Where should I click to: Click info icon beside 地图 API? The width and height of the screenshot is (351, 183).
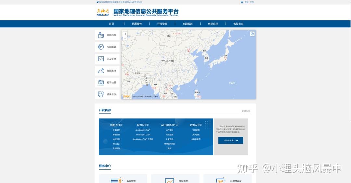click(121, 125)
